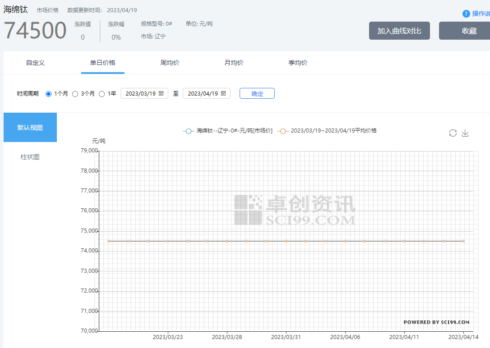Open calendar icon in start date field
Viewport: 490px width, 348px height.
[161, 94]
